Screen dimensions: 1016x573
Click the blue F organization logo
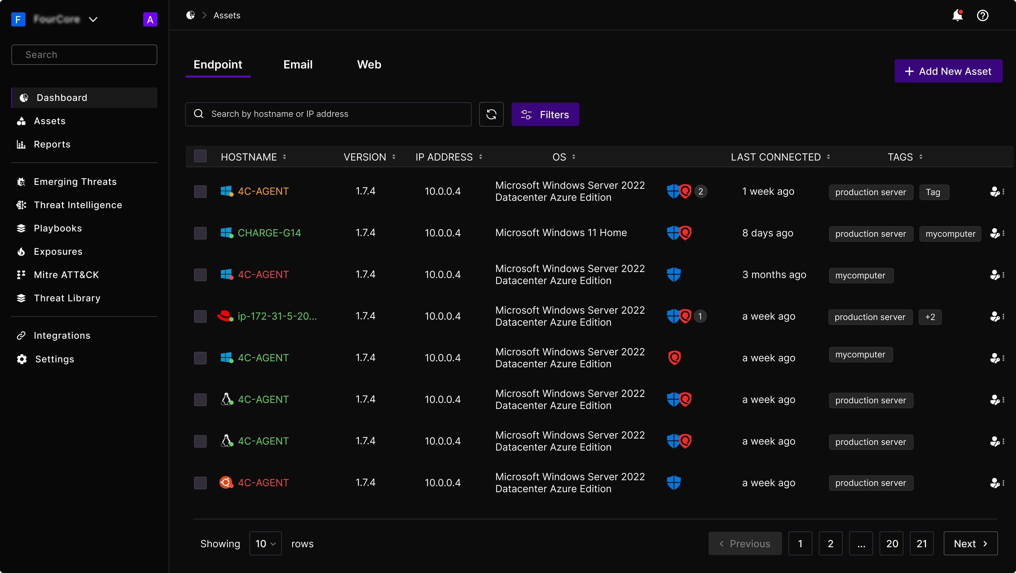point(18,19)
